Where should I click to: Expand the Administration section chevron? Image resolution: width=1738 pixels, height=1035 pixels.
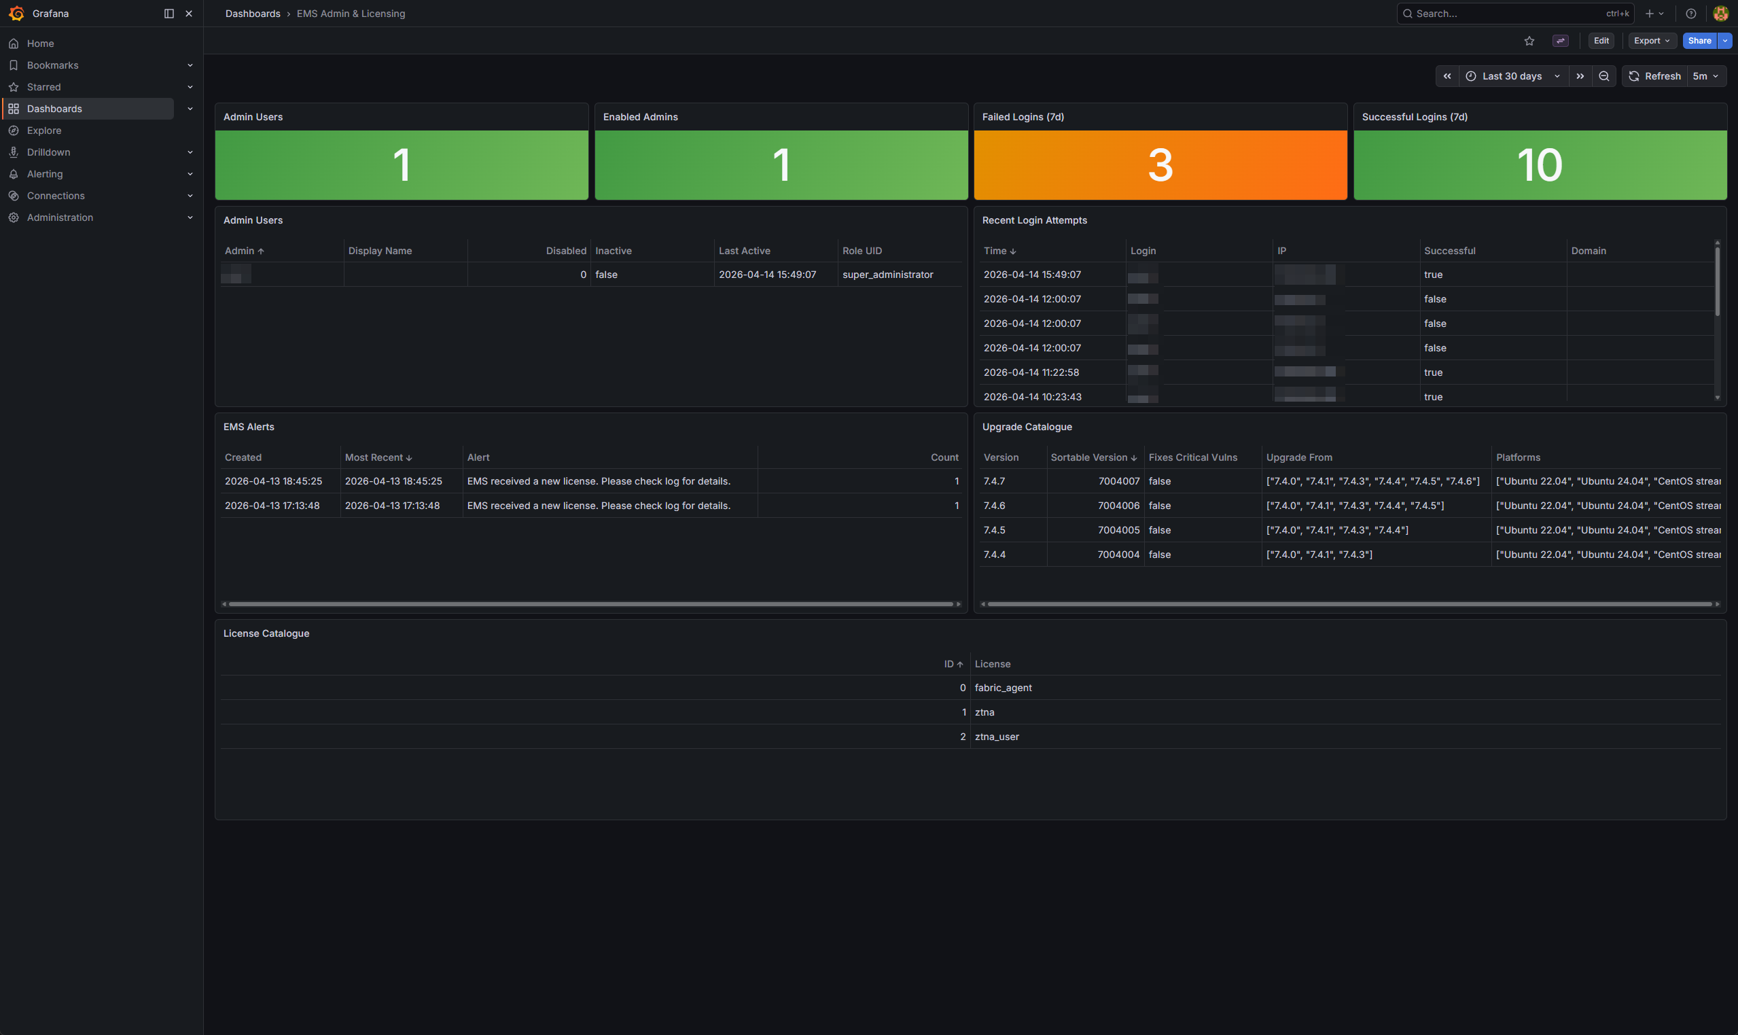click(x=190, y=217)
